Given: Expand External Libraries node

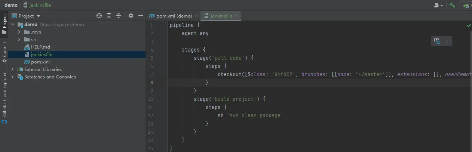Looking at the screenshot, I should tap(12, 69).
